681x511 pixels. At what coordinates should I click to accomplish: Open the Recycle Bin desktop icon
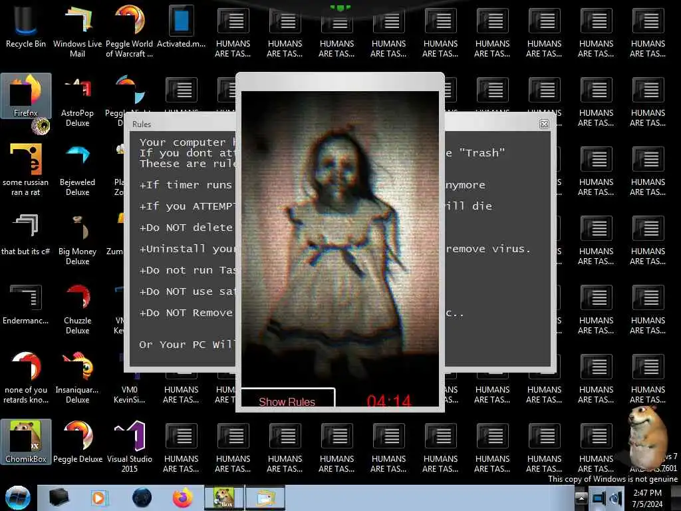tap(25, 27)
